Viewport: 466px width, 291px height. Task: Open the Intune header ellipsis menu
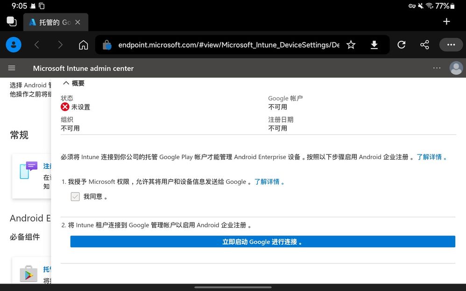coord(437,68)
